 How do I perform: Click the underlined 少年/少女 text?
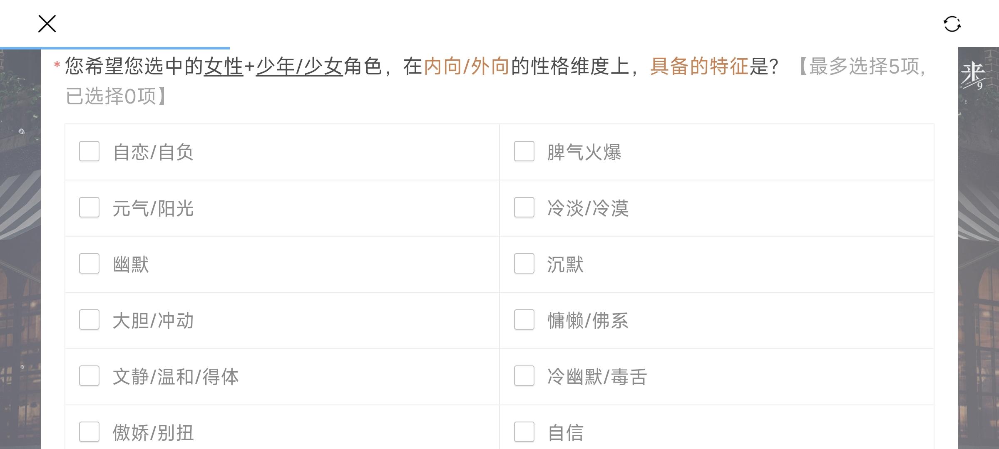299,67
